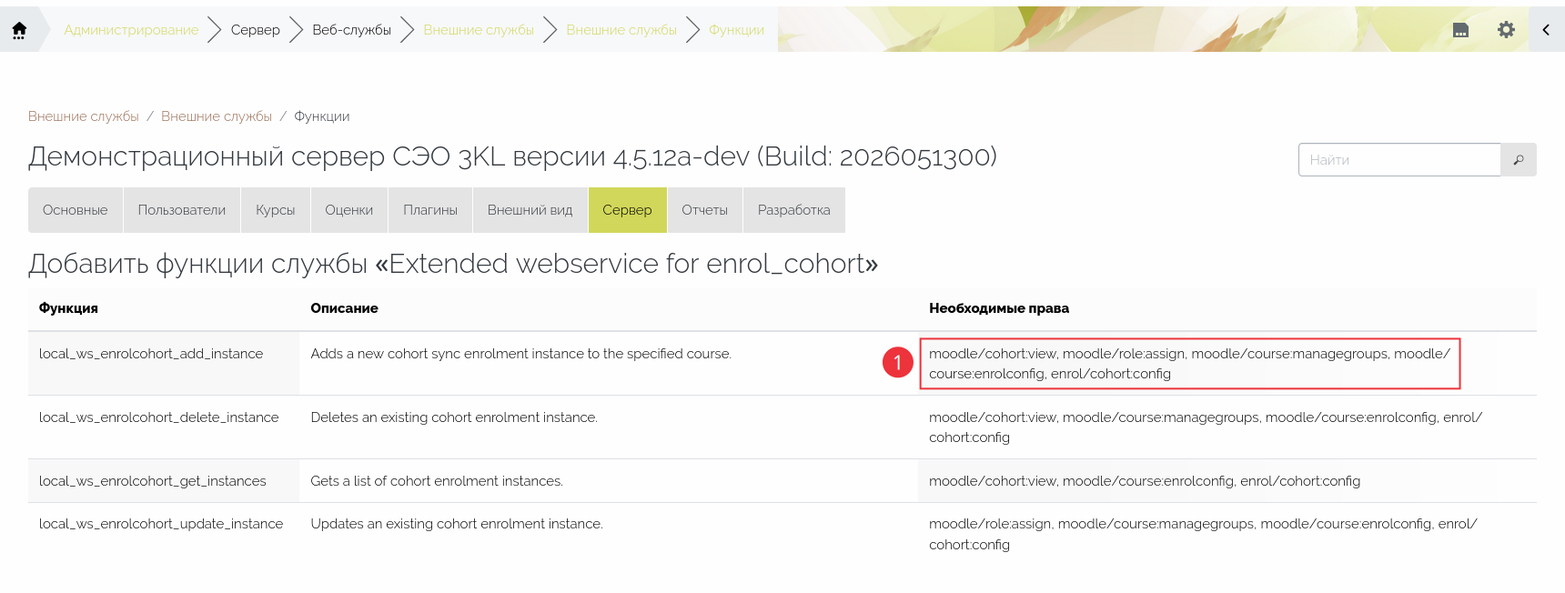1565x593 pixels.
Task: Switch to the Внешний вид tab
Action: (530, 210)
